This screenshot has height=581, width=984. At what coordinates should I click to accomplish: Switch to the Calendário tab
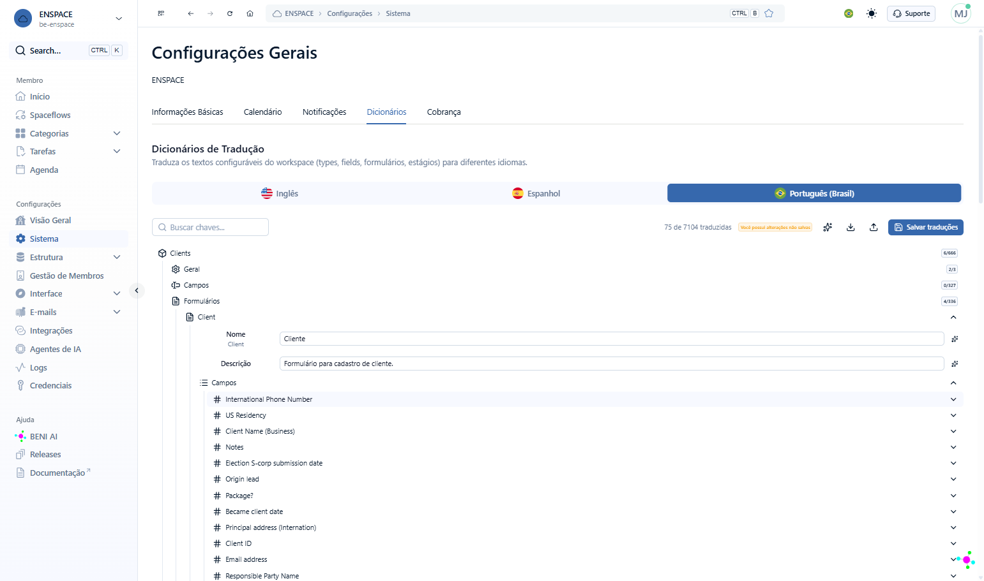[262, 112]
